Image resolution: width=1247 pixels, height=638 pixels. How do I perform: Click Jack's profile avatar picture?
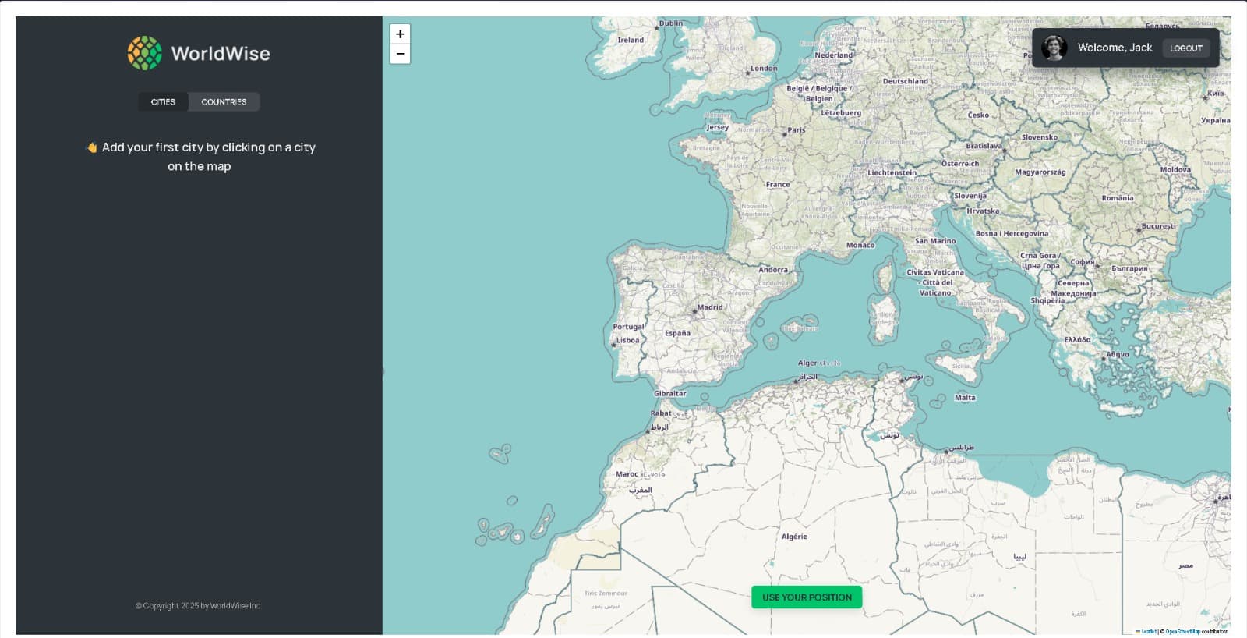(1054, 48)
